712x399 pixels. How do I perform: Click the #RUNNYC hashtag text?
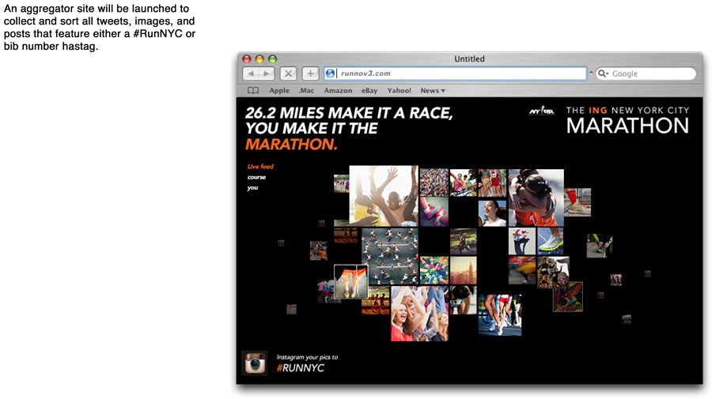tap(301, 368)
